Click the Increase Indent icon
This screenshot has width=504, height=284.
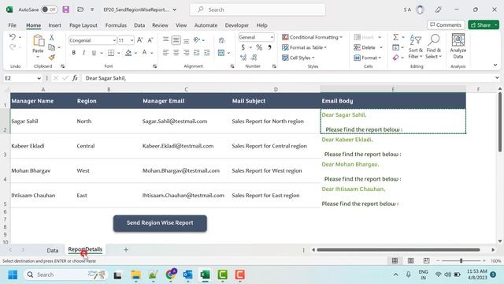206,53
